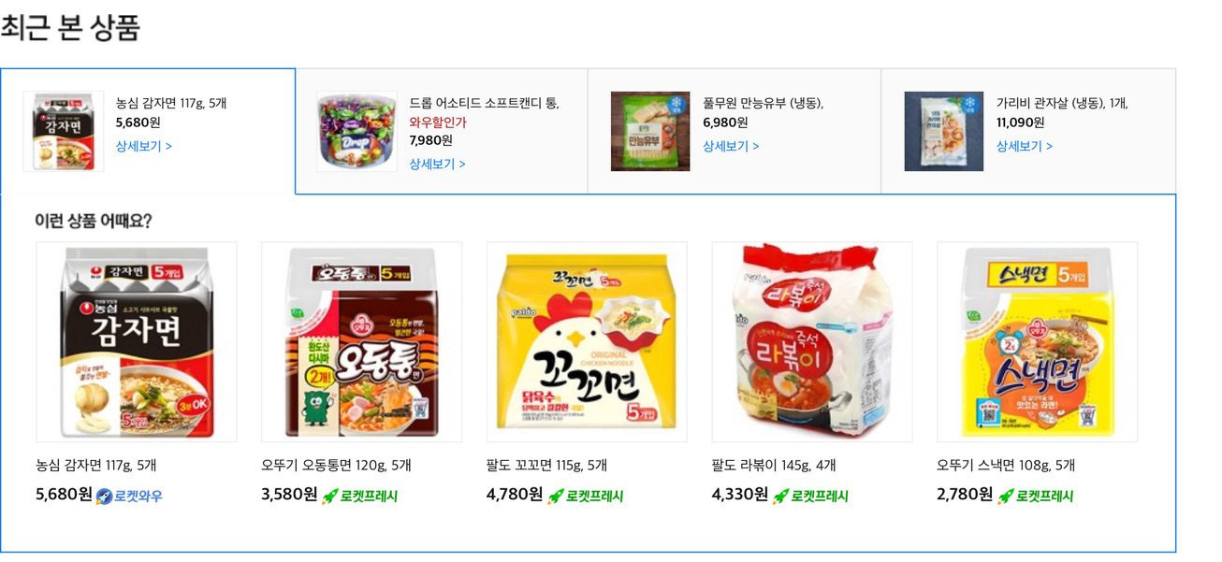Viewport: 1222px width, 562px height.
Task: Select the 드롭 어소티드 소프트캔디 recently viewed tab
Action: point(442,131)
